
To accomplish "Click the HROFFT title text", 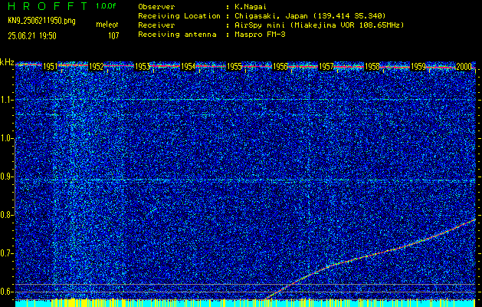I will (48, 6).
